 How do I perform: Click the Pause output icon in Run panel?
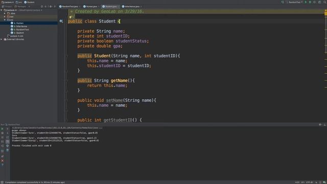tap(2, 137)
